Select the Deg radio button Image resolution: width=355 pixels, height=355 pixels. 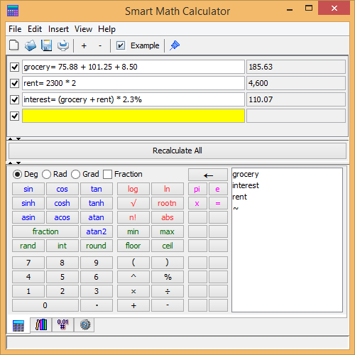[x=17, y=175]
